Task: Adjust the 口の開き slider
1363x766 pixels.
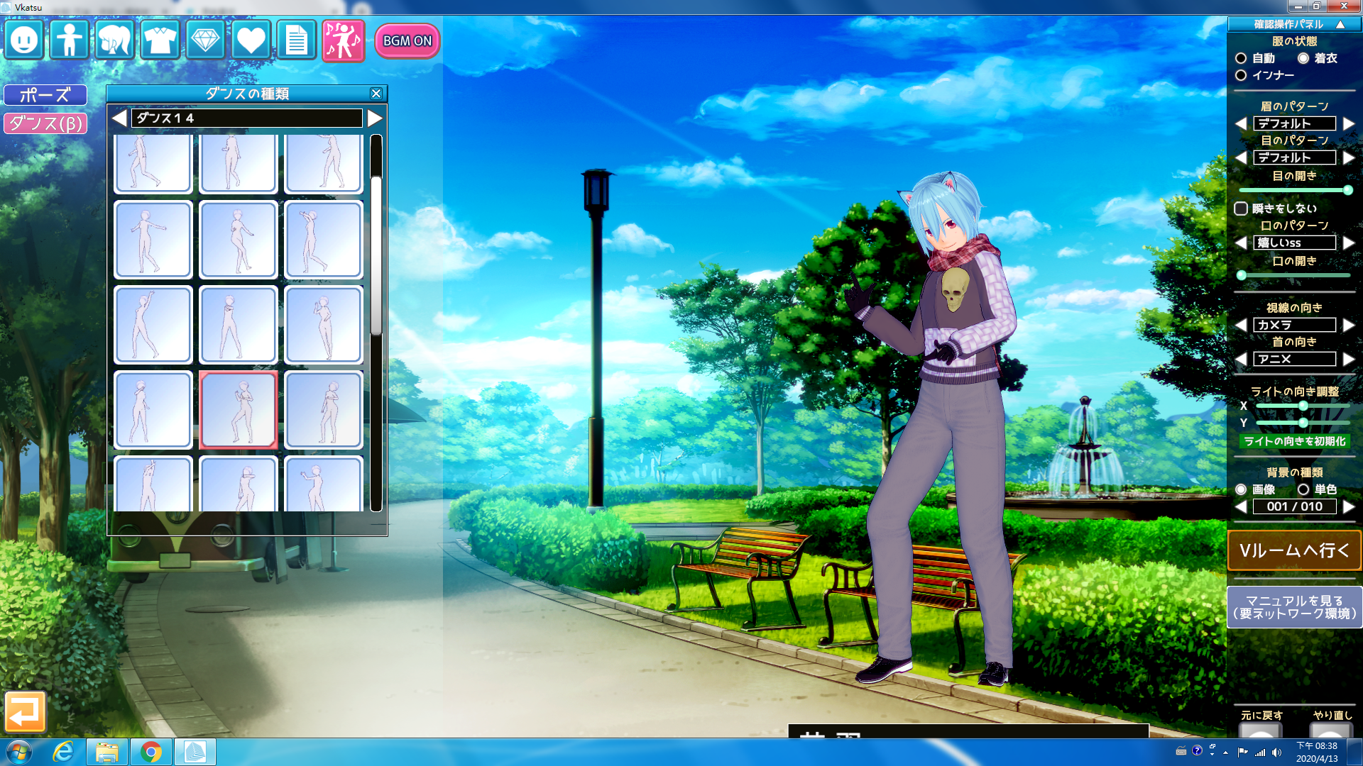Action: (x=1295, y=275)
